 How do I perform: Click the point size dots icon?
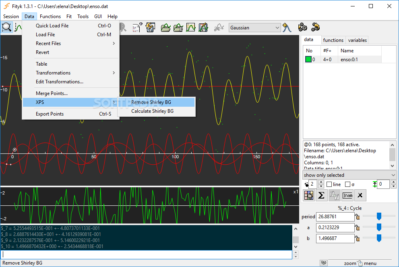pos(306,184)
